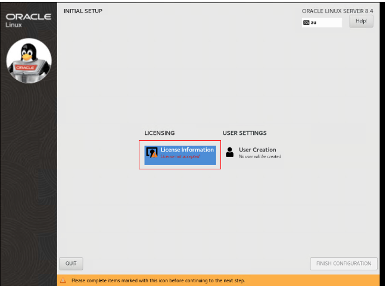Viewport: 386px width, 287px height.
Task: Select the 'au' keyboard layout indicator
Action: [x=322, y=23]
